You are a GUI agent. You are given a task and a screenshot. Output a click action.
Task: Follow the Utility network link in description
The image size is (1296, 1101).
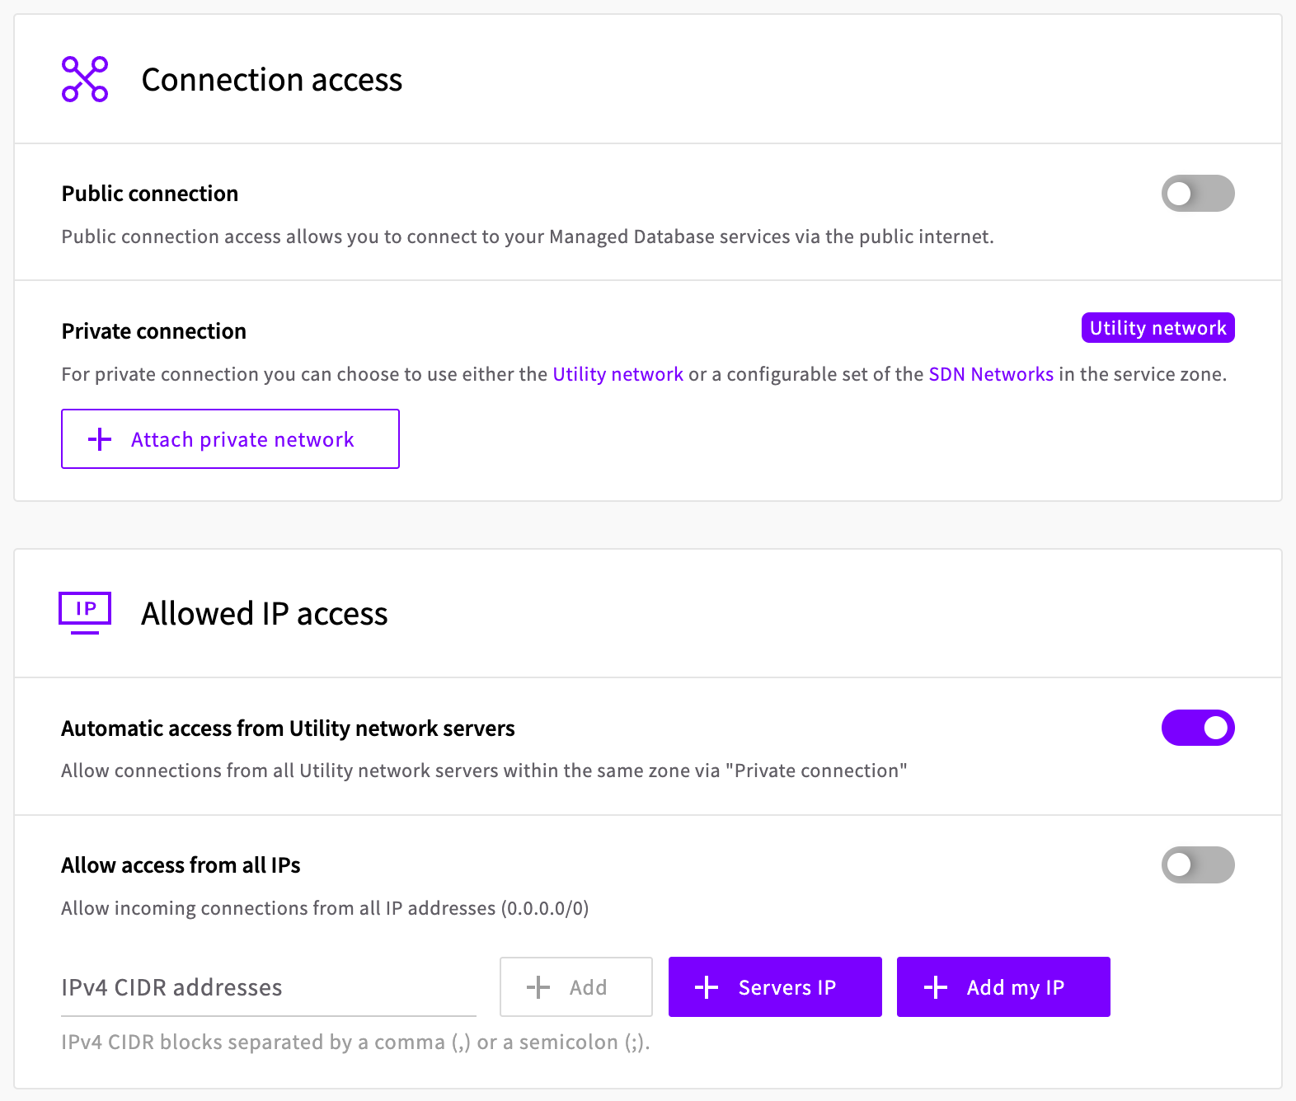pos(617,374)
